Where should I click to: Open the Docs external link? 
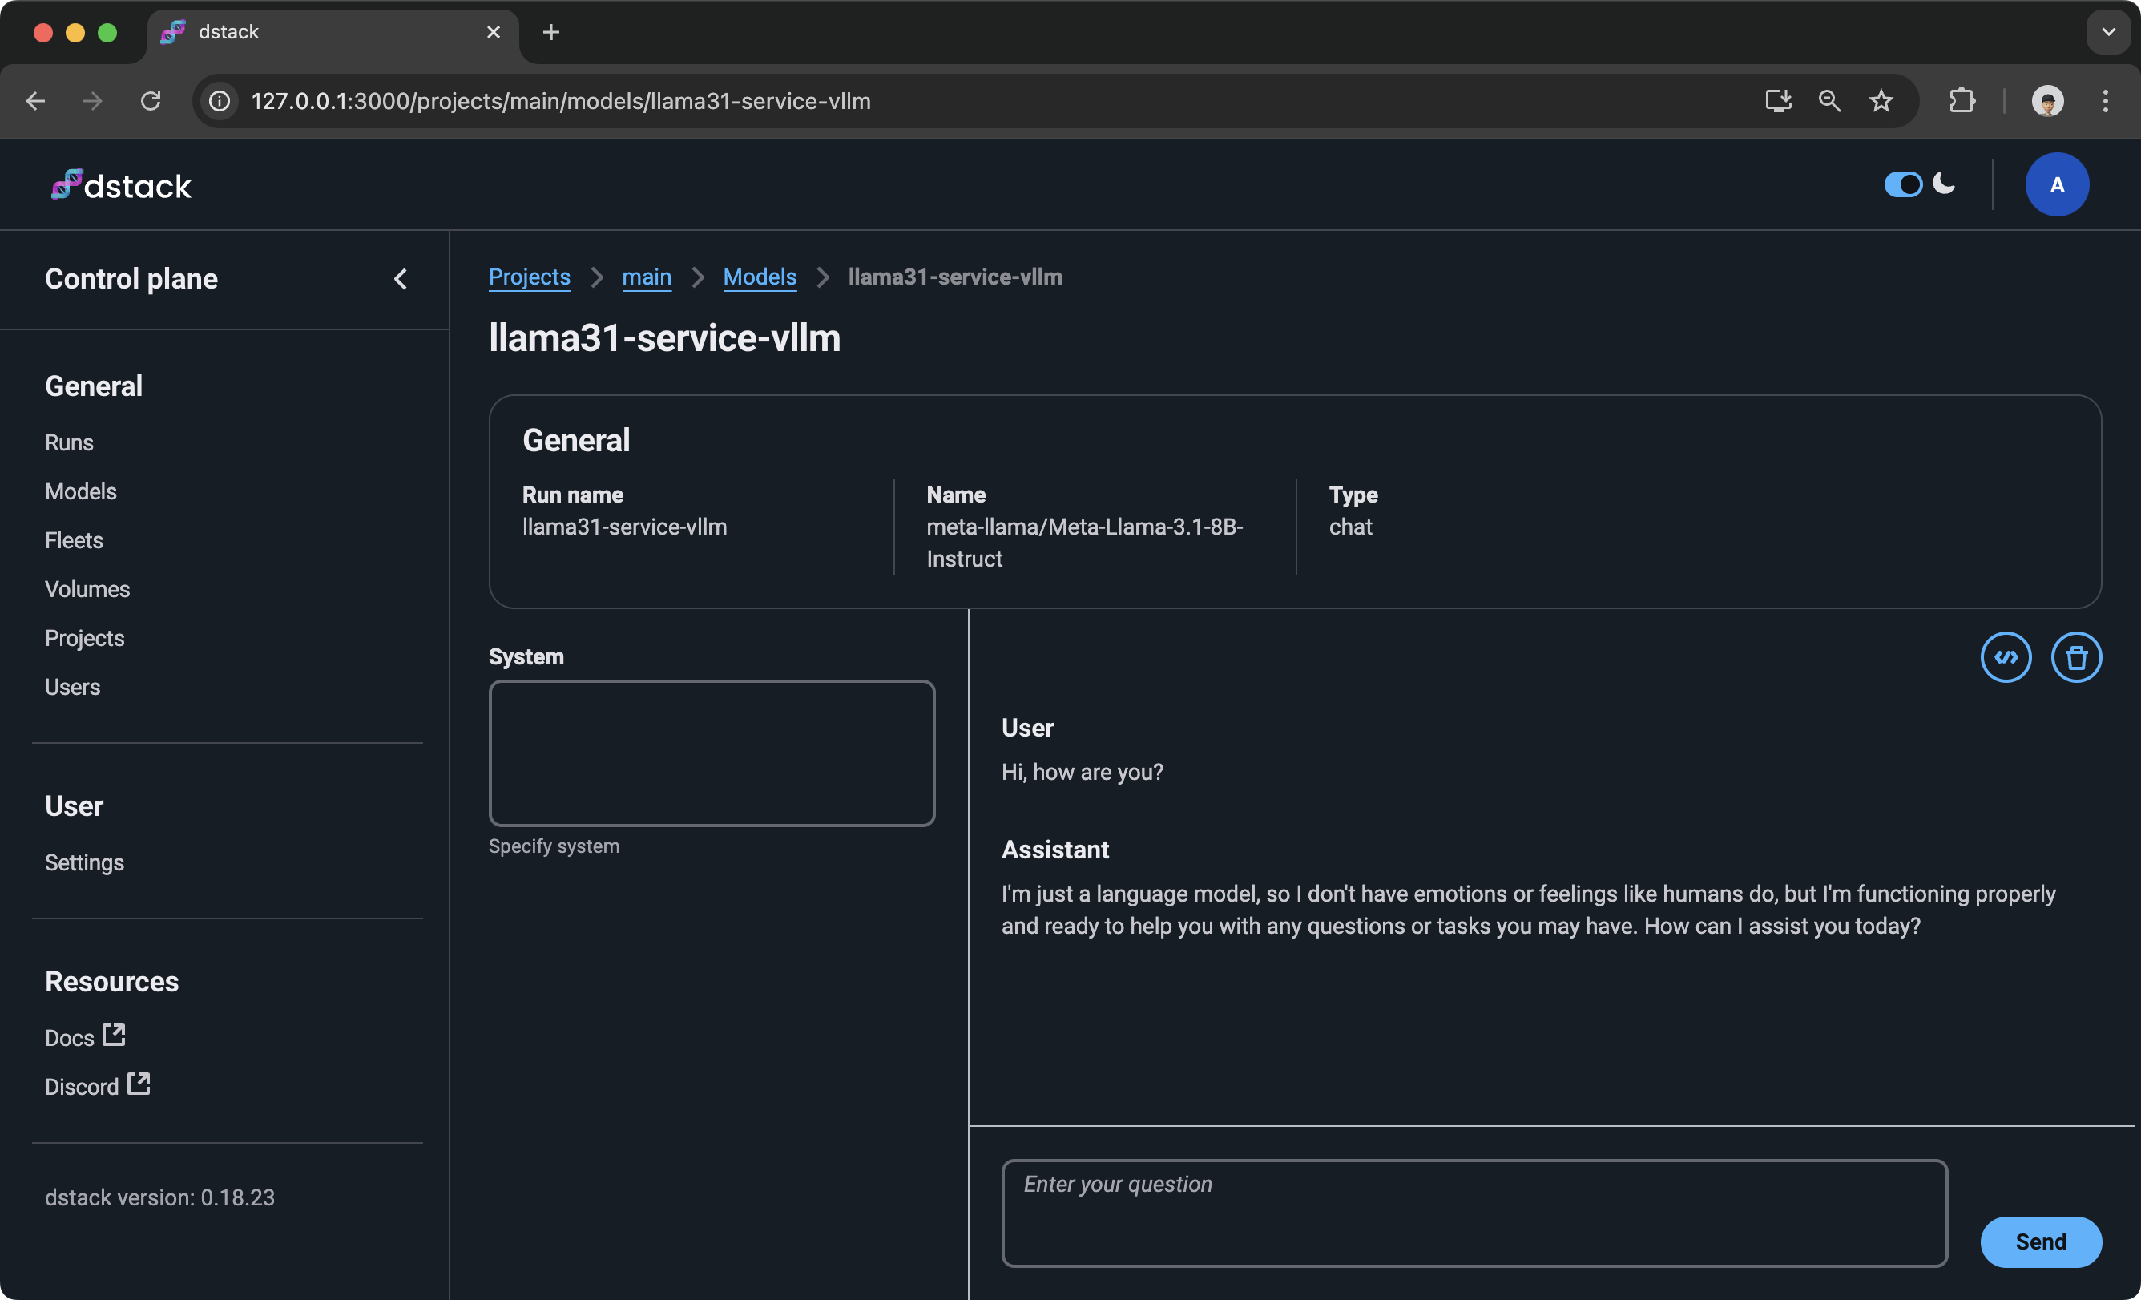point(85,1036)
